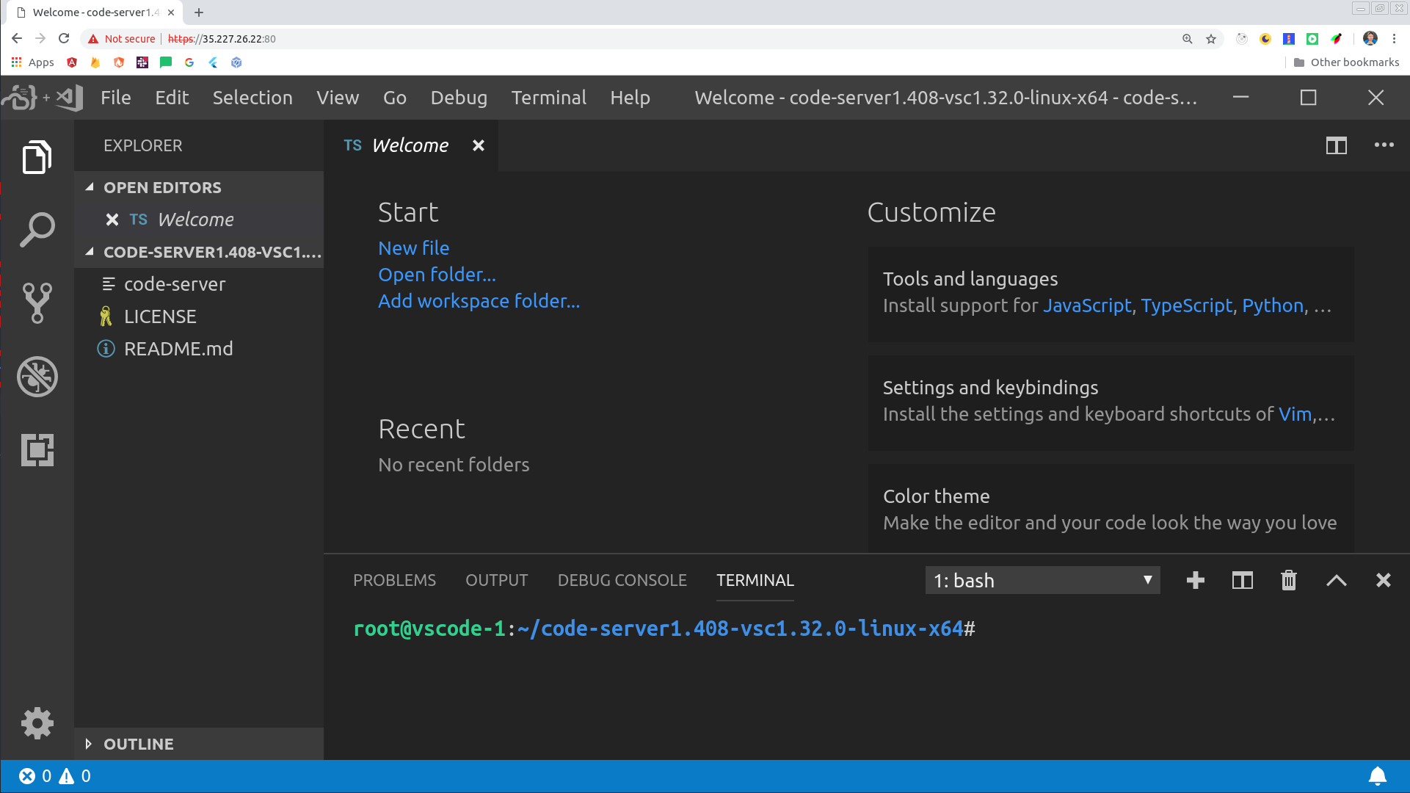Click the New file link under Start
Image resolution: width=1410 pixels, height=793 pixels.
point(413,247)
